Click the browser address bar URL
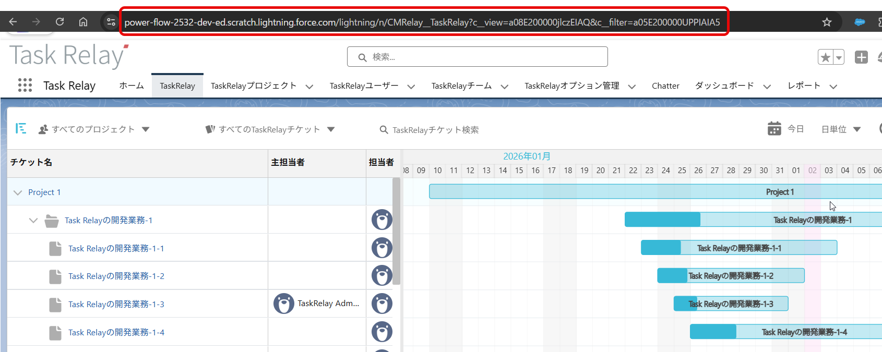Image resolution: width=882 pixels, height=352 pixels. [x=422, y=22]
